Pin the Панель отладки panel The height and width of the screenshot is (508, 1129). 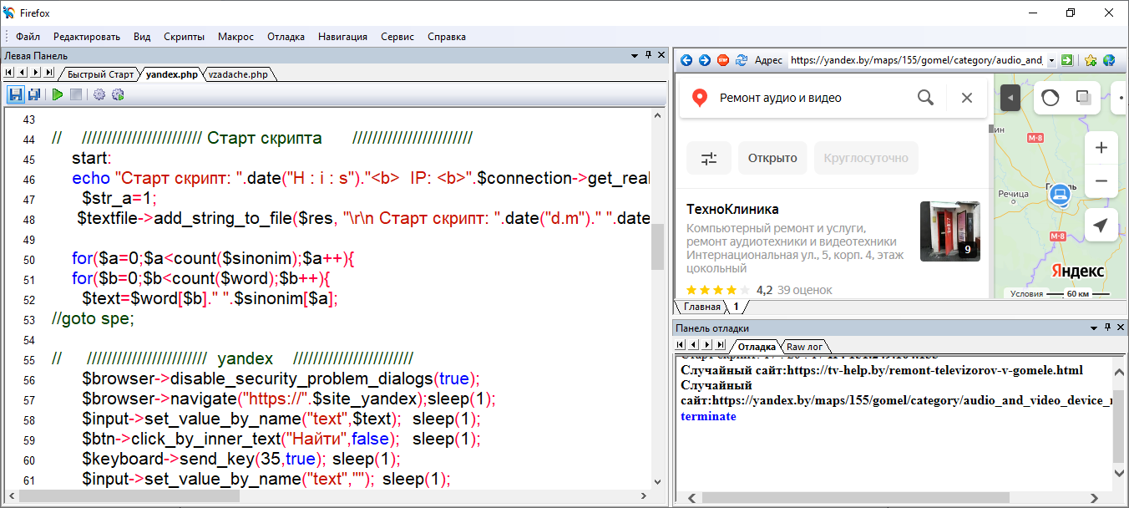(x=1107, y=328)
